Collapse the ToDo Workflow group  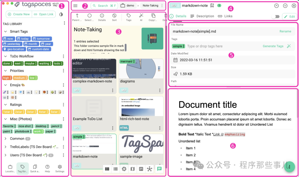(x=6, y=56)
